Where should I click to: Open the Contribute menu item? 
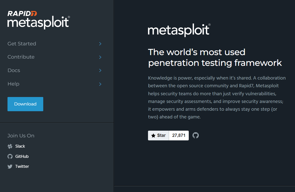[21, 57]
